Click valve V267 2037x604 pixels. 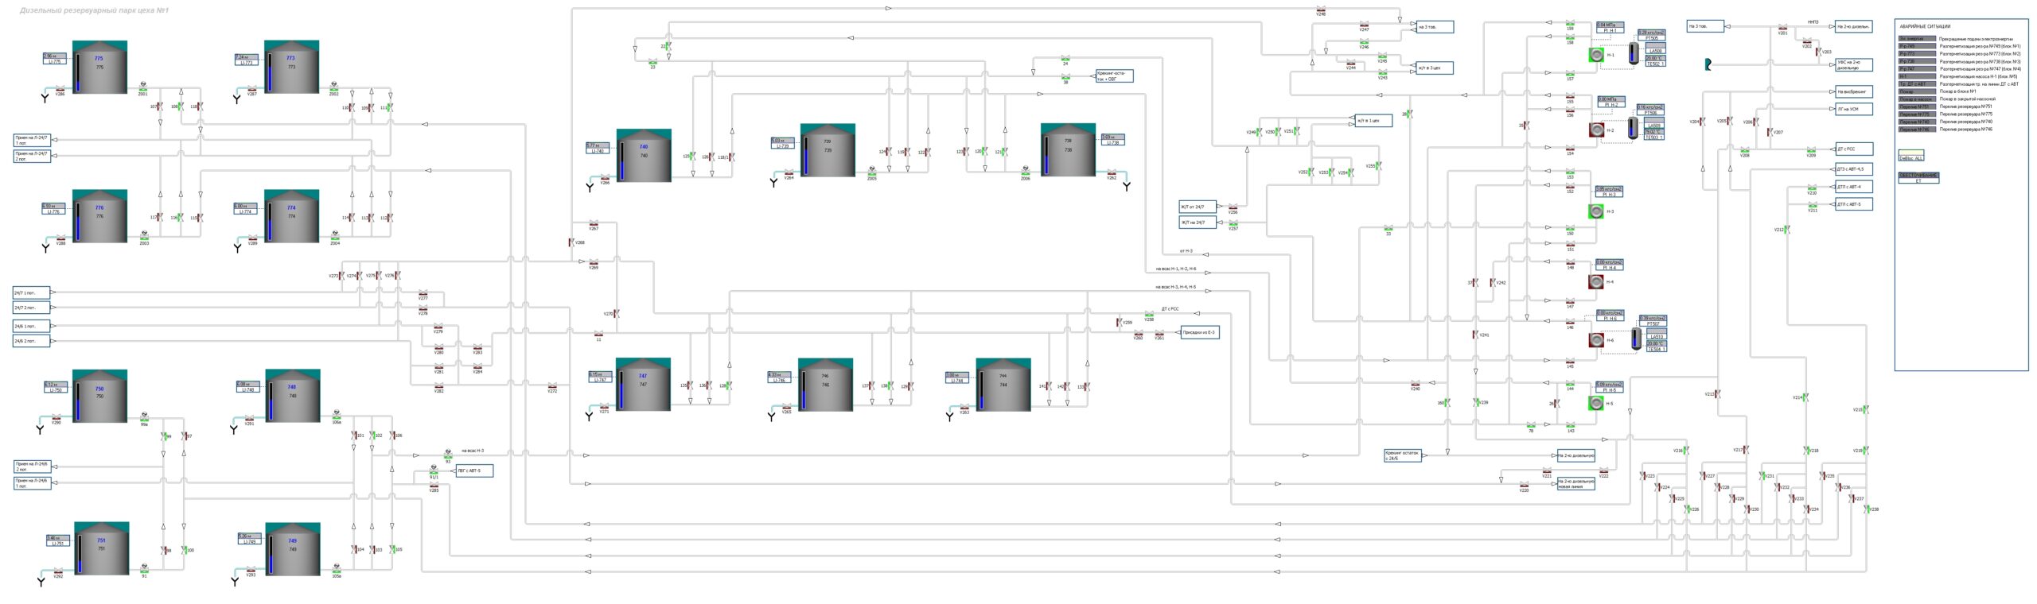click(x=594, y=223)
